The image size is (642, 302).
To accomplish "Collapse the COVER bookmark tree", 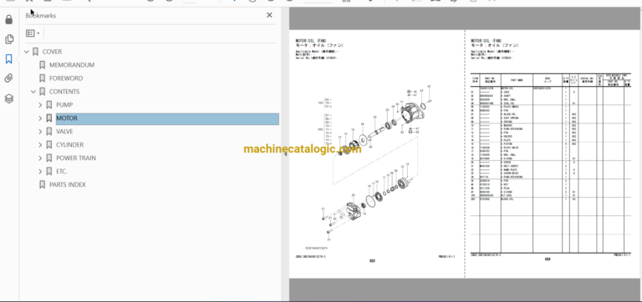I will 27,52.
